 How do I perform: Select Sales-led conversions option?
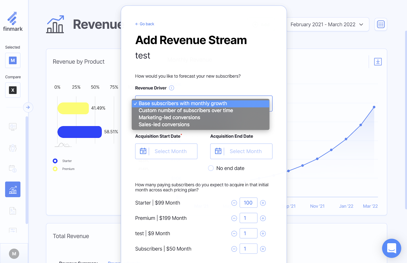point(164,125)
